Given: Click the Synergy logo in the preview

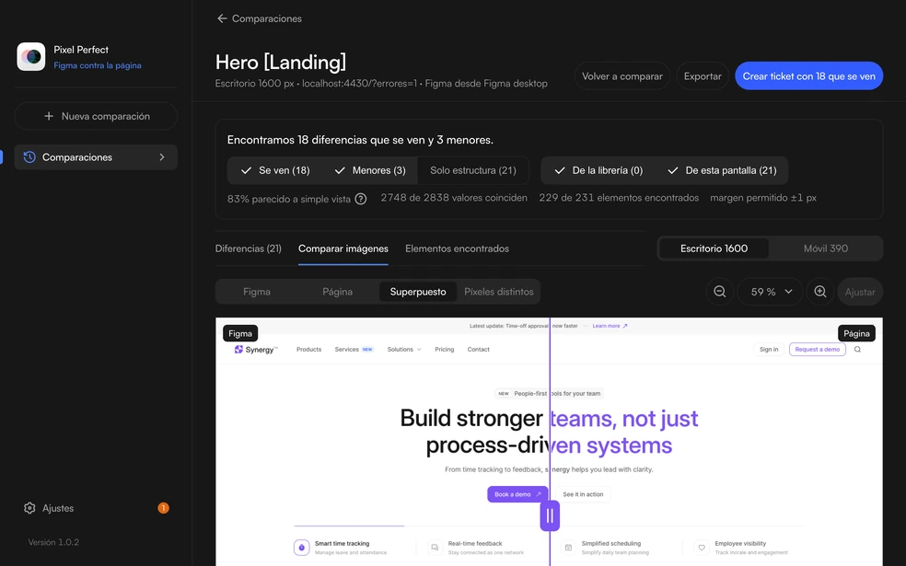Looking at the screenshot, I should coord(256,350).
